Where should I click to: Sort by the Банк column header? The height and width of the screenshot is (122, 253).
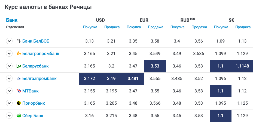point(12,20)
